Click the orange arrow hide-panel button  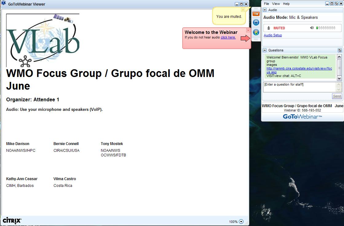[x=256, y=14]
